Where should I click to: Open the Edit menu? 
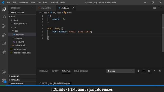click(x=15, y=3)
